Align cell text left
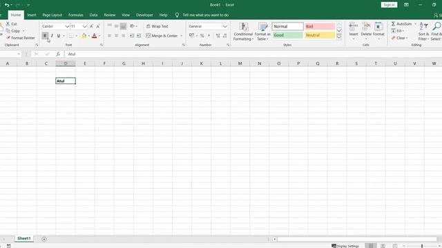 click(x=110, y=36)
